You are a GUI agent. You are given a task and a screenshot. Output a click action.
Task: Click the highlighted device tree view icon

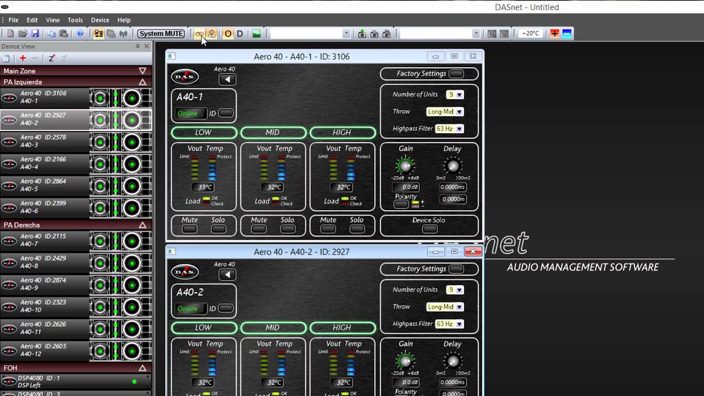[98, 34]
